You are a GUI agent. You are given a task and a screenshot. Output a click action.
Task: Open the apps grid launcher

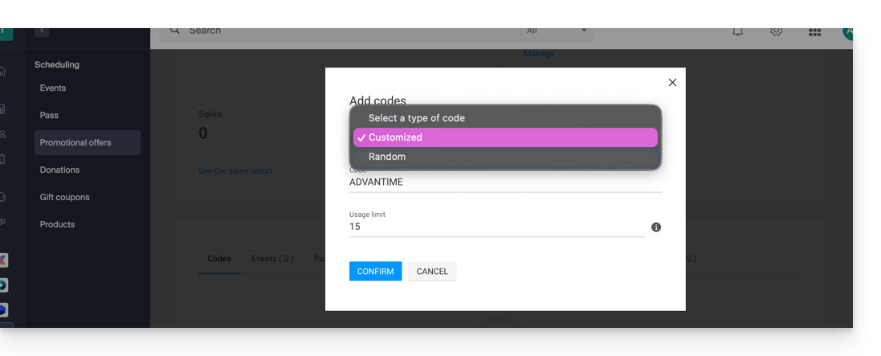[x=814, y=32]
